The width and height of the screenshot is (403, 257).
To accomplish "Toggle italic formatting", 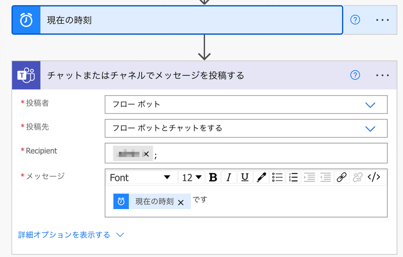I will [229, 177].
